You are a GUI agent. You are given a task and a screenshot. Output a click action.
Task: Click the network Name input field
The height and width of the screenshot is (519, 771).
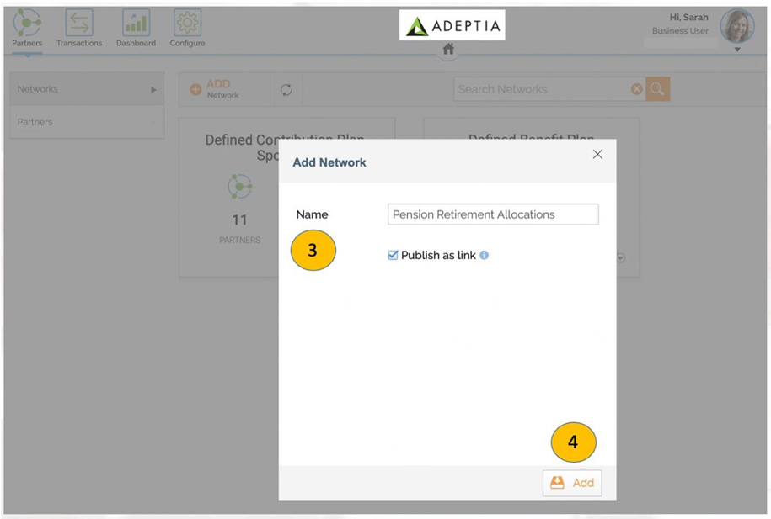(493, 214)
